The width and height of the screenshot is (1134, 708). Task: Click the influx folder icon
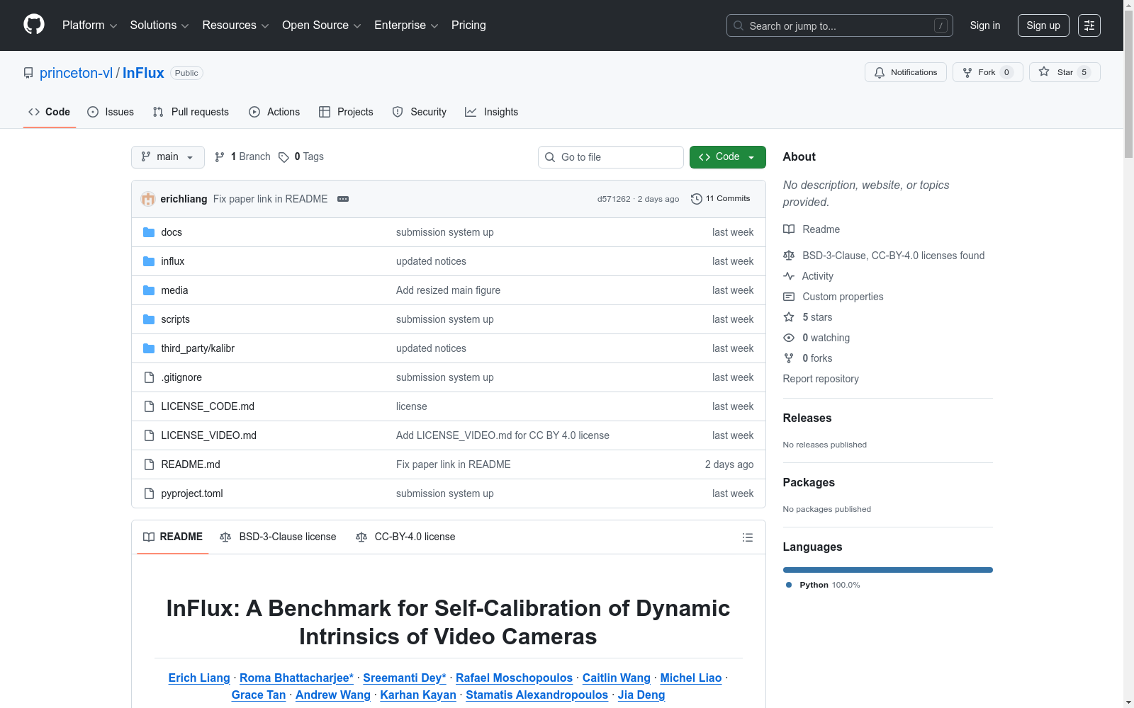pos(149,261)
